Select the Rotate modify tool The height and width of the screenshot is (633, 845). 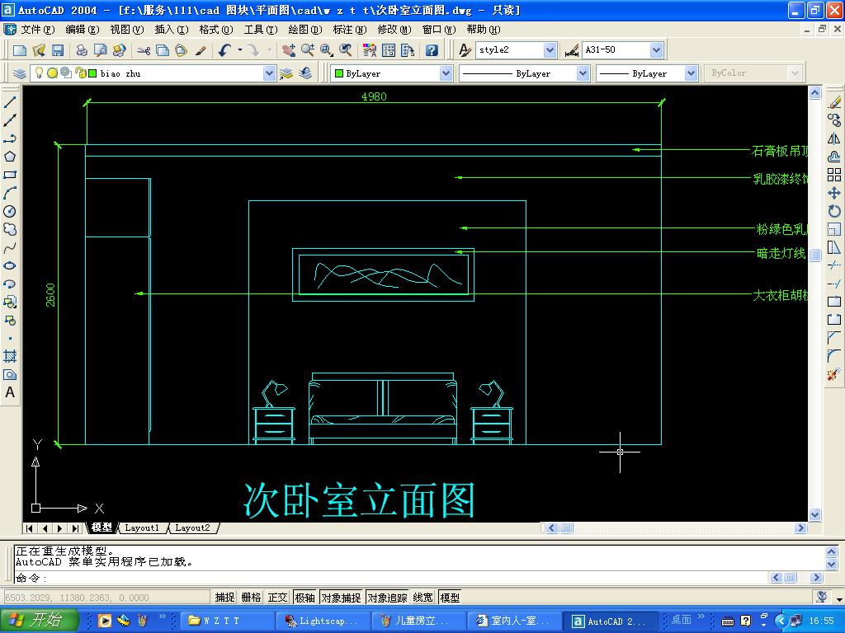(834, 211)
